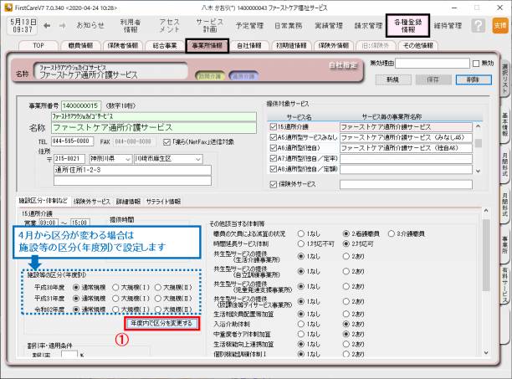
Task: Click the back arrow navigation icon
Action: point(49,26)
